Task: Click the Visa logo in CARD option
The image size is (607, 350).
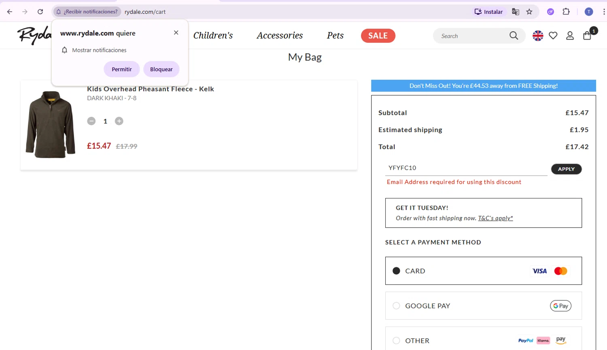Action: pyautogui.click(x=539, y=271)
